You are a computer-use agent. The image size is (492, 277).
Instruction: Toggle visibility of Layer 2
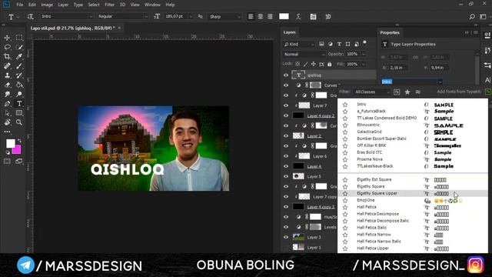(x=286, y=136)
